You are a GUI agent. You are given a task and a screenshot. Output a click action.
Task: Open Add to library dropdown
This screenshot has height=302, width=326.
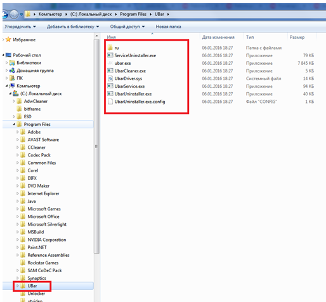coord(73,27)
